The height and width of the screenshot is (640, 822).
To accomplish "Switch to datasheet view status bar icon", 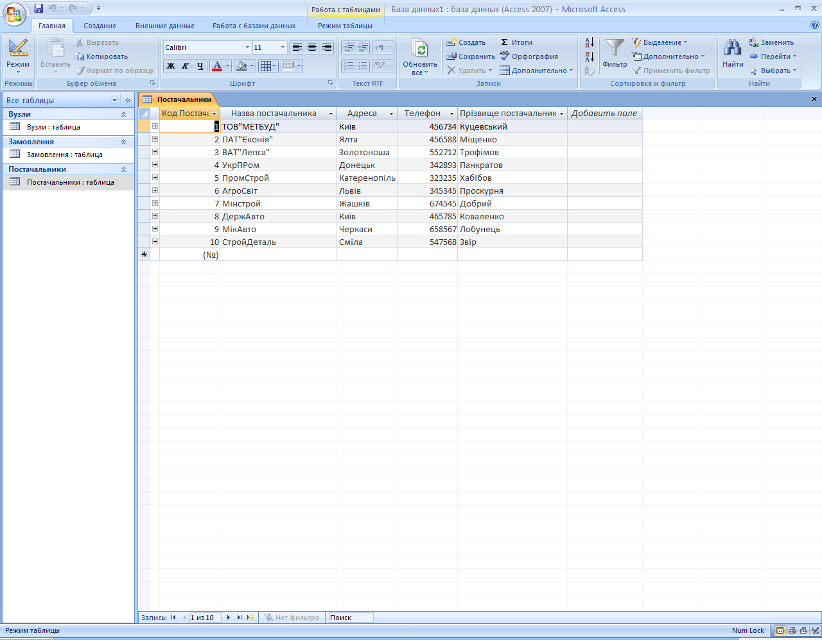I will tap(780, 630).
